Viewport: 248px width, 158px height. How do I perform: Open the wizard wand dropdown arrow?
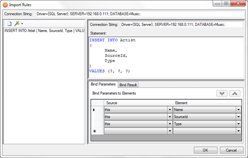22,24
